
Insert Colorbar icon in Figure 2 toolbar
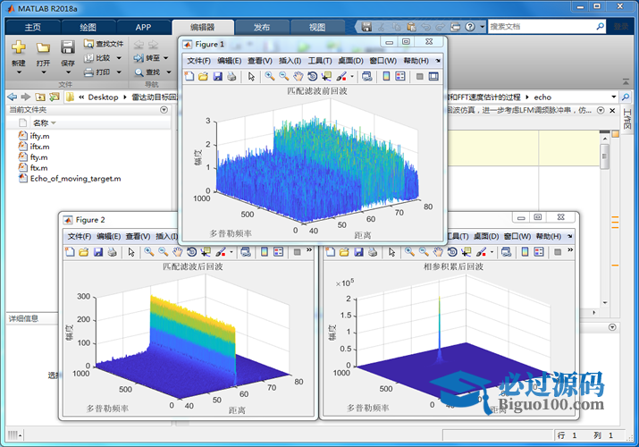[265, 252]
